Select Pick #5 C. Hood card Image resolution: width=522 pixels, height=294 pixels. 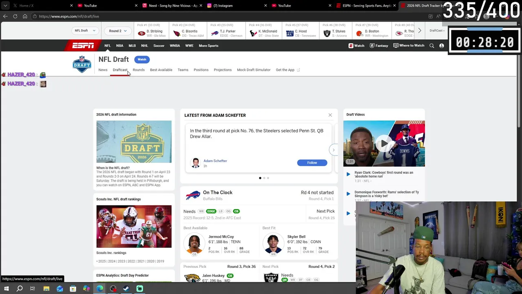coord(301,31)
